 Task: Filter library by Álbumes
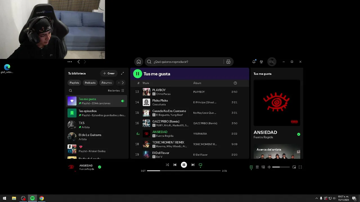pyautogui.click(x=107, y=83)
